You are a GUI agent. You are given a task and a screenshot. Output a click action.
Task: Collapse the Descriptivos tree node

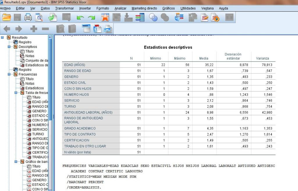click(x=9, y=47)
